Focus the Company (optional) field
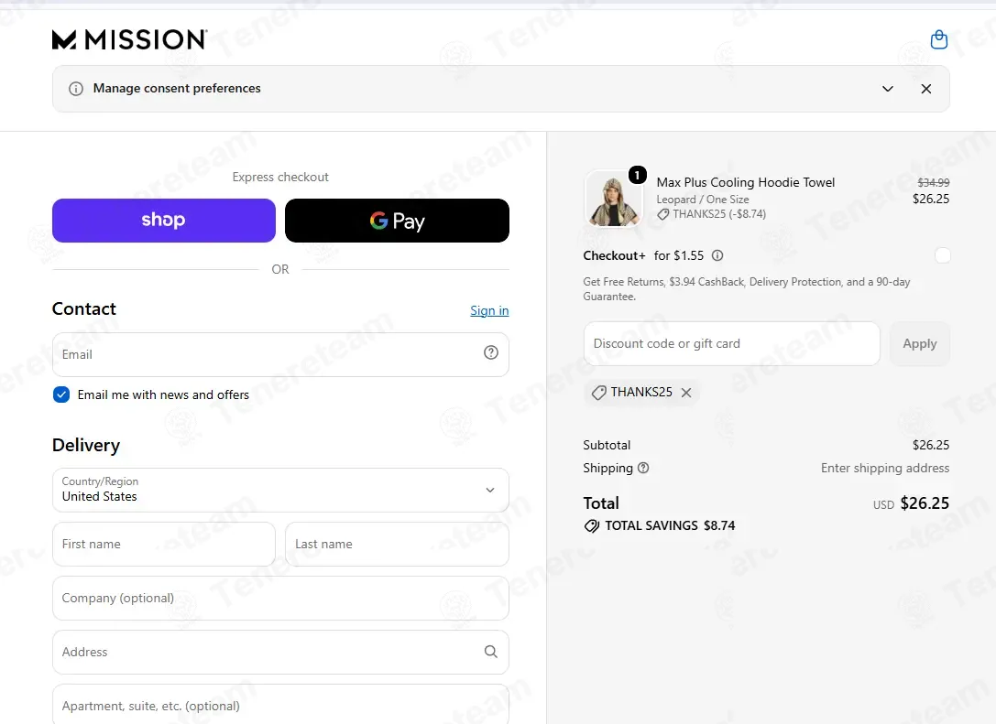The width and height of the screenshot is (996, 724). pyautogui.click(x=280, y=599)
